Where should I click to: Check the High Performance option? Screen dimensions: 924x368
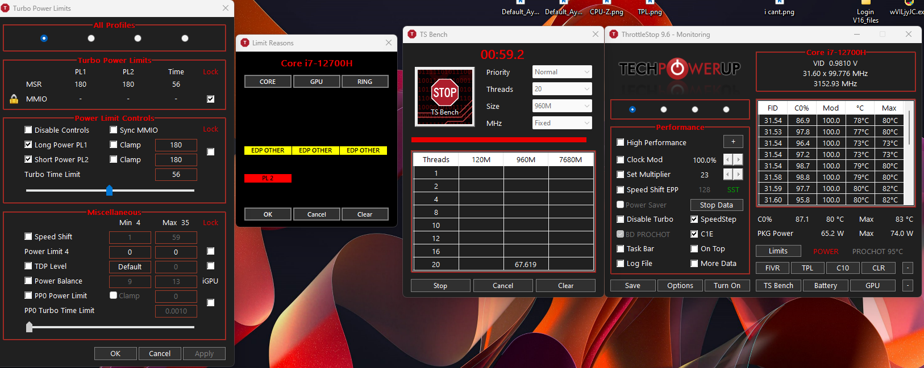click(621, 143)
